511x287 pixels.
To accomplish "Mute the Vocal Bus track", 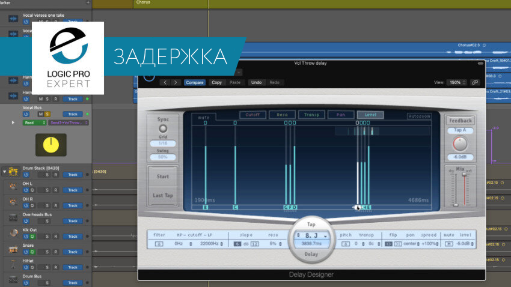I will 40,114.
